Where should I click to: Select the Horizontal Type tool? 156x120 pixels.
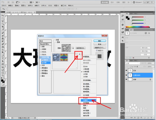3,58
